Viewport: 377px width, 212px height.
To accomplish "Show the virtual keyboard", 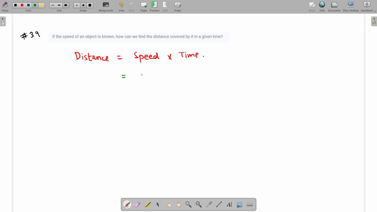I will coord(250,204).
